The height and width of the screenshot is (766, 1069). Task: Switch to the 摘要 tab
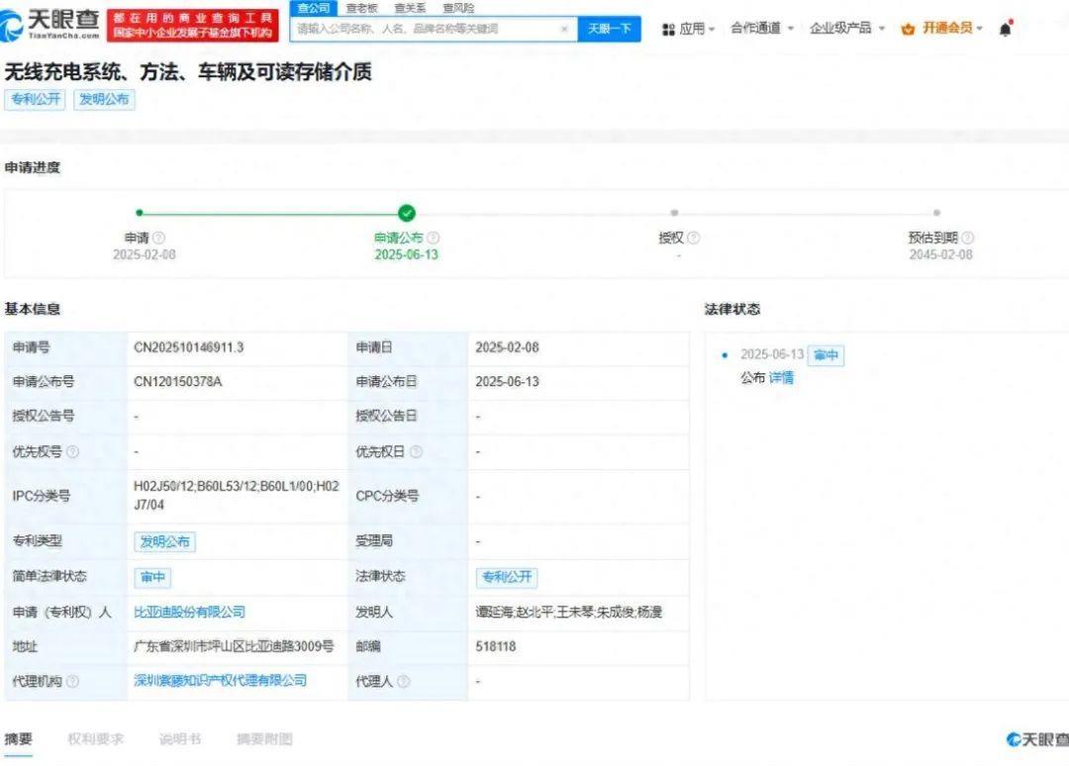19,739
